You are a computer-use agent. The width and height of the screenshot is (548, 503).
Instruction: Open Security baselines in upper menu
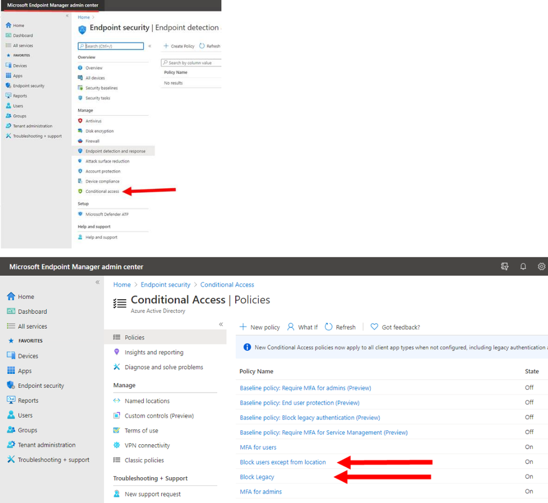(x=98, y=88)
